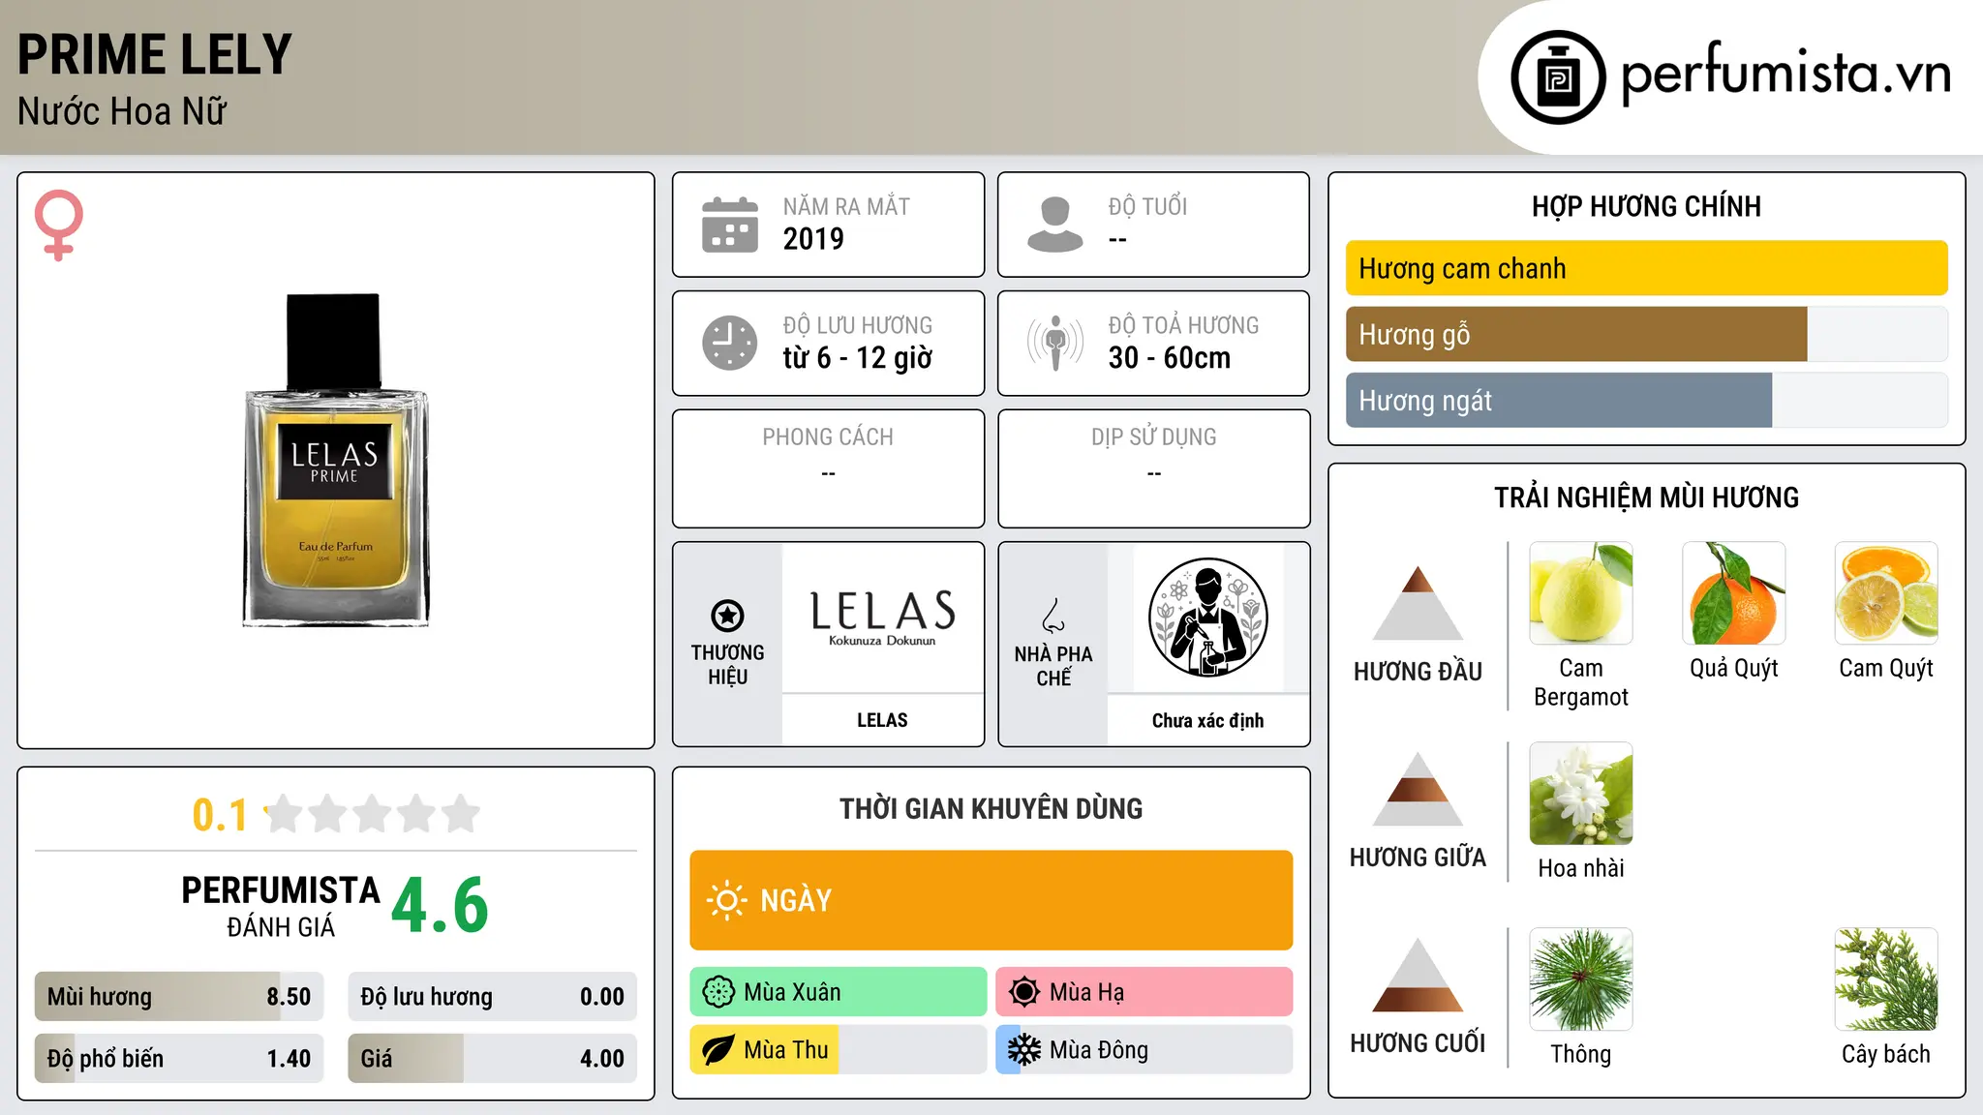Open the Cam Bergamot note image
The image size is (1983, 1115).
tap(1581, 593)
